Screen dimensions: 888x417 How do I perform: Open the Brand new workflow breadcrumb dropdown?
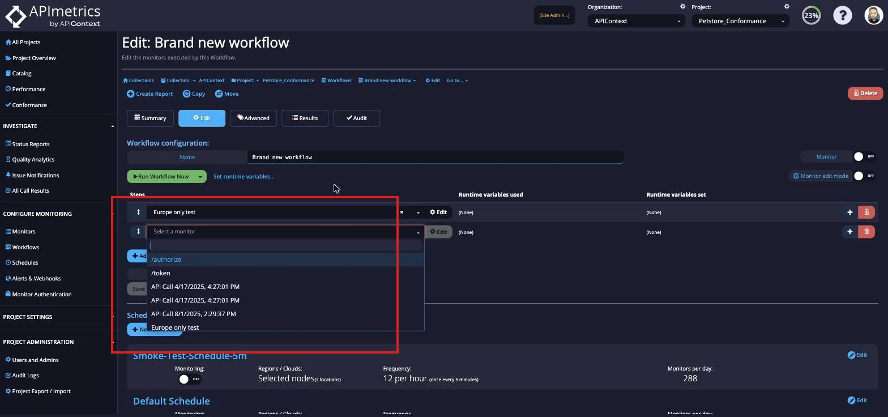(x=387, y=80)
